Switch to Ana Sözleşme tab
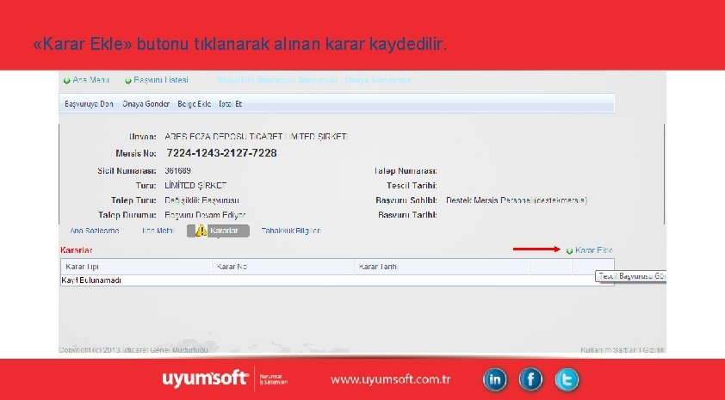Viewport: 725px width, 400px height. click(x=95, y=231)
